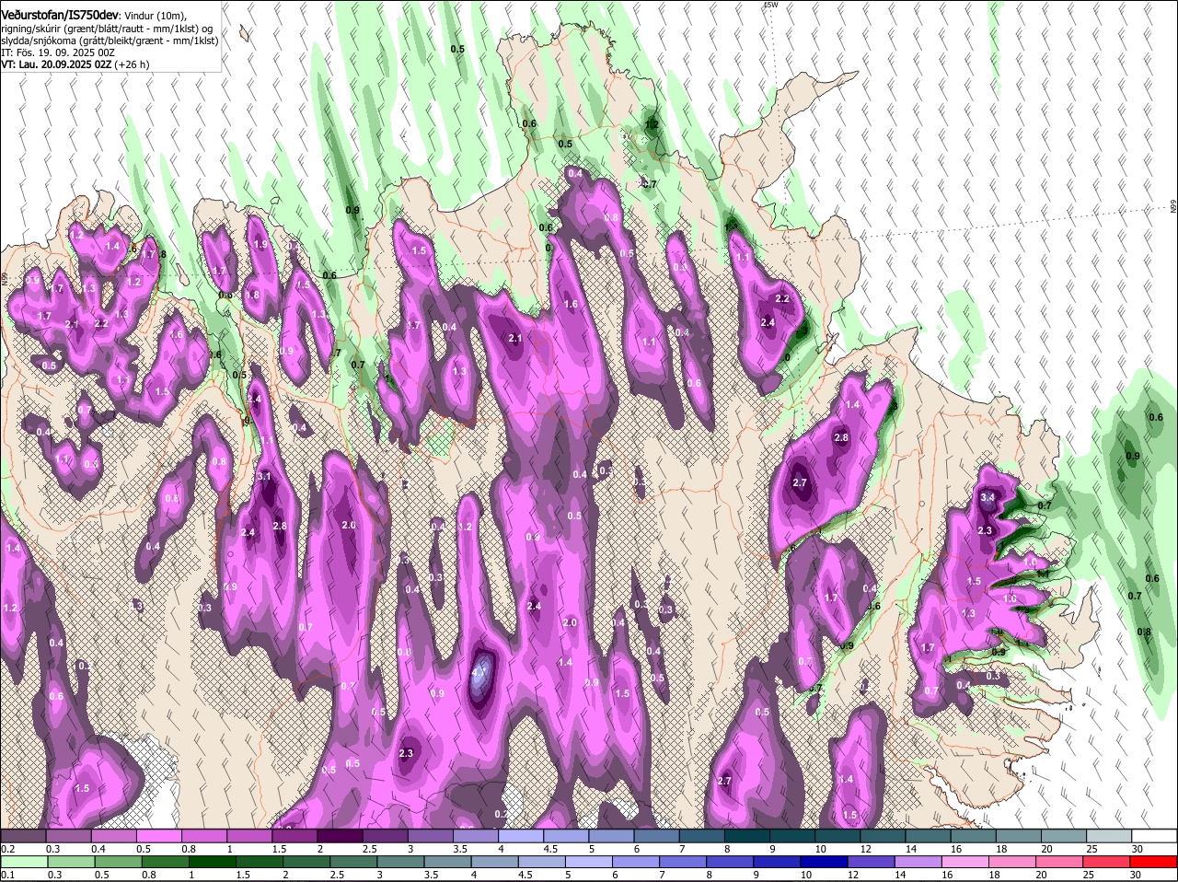Click the '0.1' label on rain scale

pyautogui.click(x=7, y=875)
